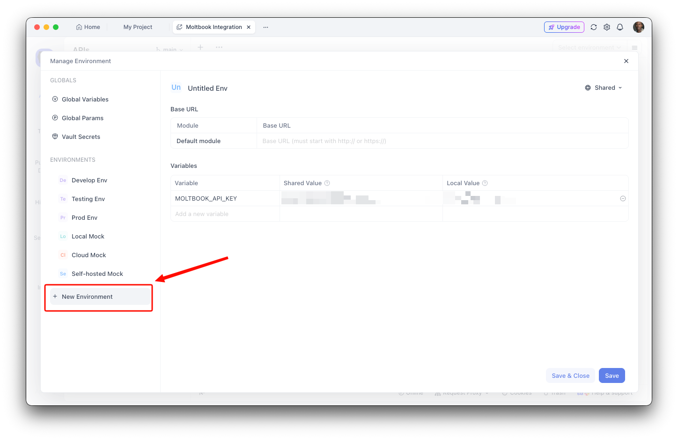The width and height of the screenshot is (678, 440).
Task: Edit the Untitled Env name field
Action: [207, 88]
